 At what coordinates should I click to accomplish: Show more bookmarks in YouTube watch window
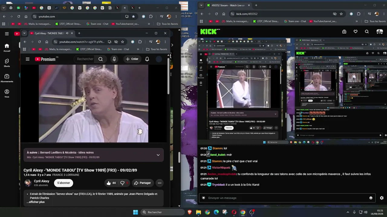pyautogui.click(x=138, y=49)
